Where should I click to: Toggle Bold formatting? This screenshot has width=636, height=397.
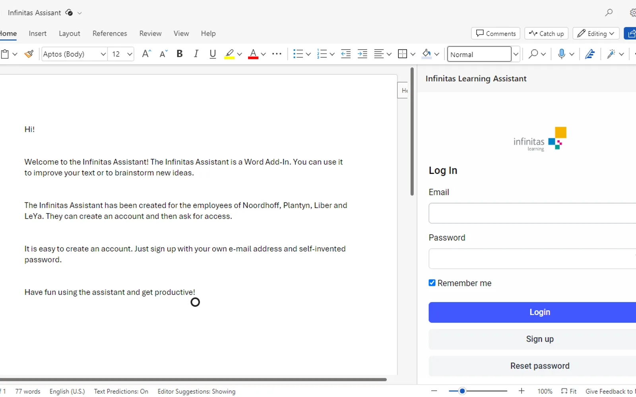tap(180, 54)
